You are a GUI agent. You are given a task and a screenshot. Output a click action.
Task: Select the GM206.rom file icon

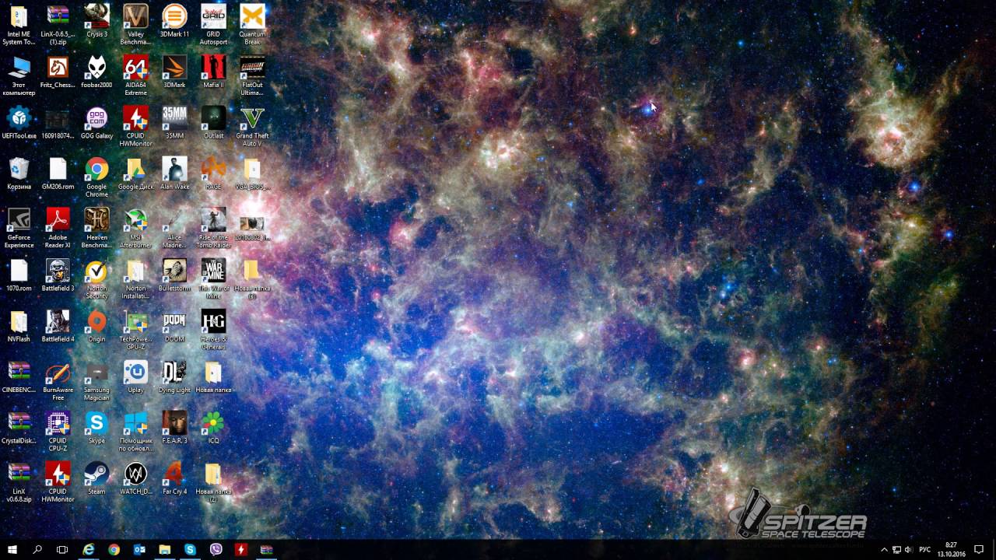(58, 174)
